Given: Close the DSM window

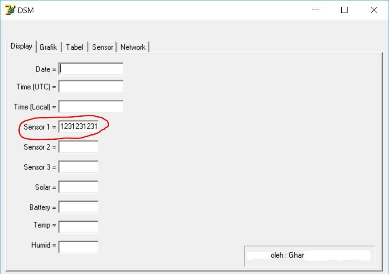Looking at the screenshot, I should pos(374,10).
